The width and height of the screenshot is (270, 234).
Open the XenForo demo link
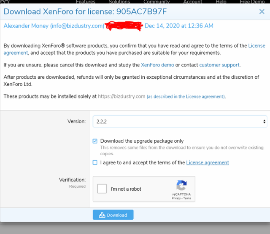click(157, 65)
